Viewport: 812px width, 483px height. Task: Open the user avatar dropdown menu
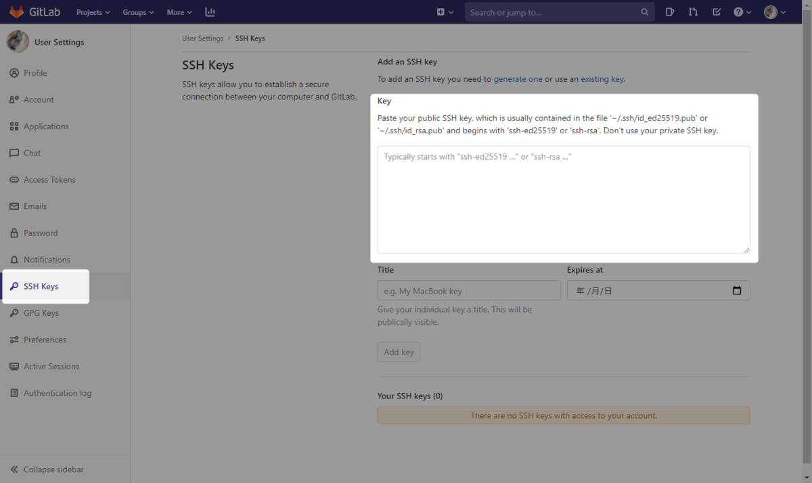tap(775, 11)
